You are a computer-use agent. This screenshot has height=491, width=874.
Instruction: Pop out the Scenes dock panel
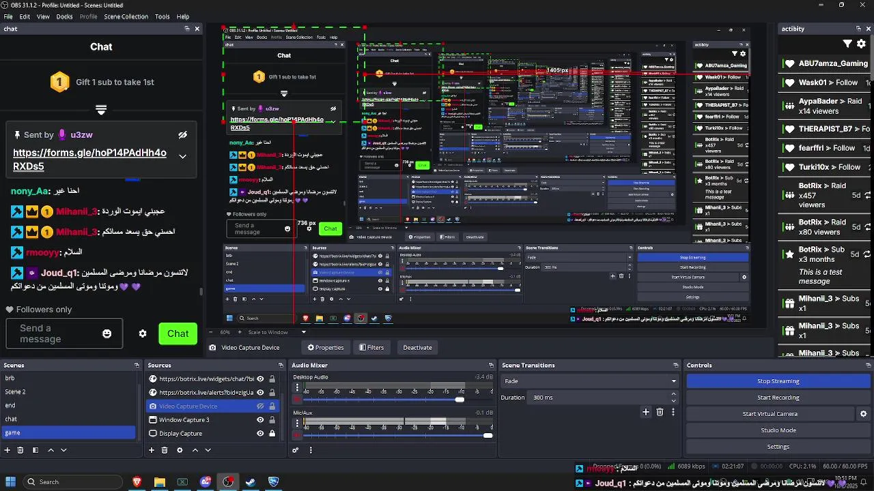(x=137, y=366)
